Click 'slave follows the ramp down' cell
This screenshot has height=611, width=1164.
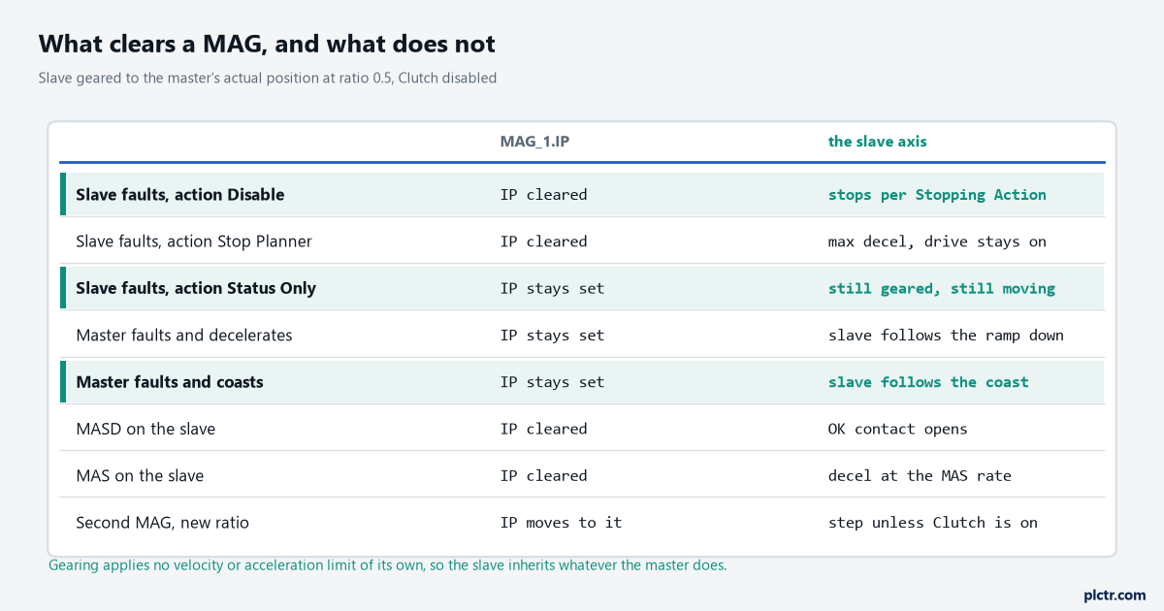click(946, 336)
